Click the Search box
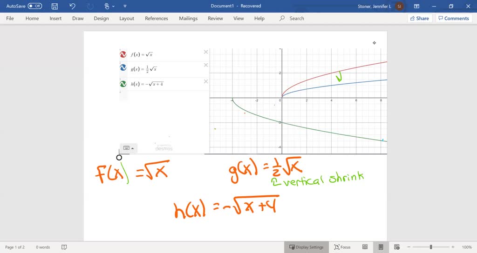Viewport: 477px width, 253px height. pyautogui.click(x=292, y=18)
